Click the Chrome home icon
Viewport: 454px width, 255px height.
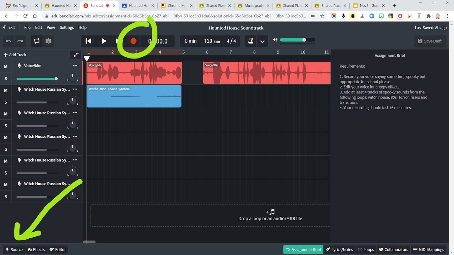point(35,16)
